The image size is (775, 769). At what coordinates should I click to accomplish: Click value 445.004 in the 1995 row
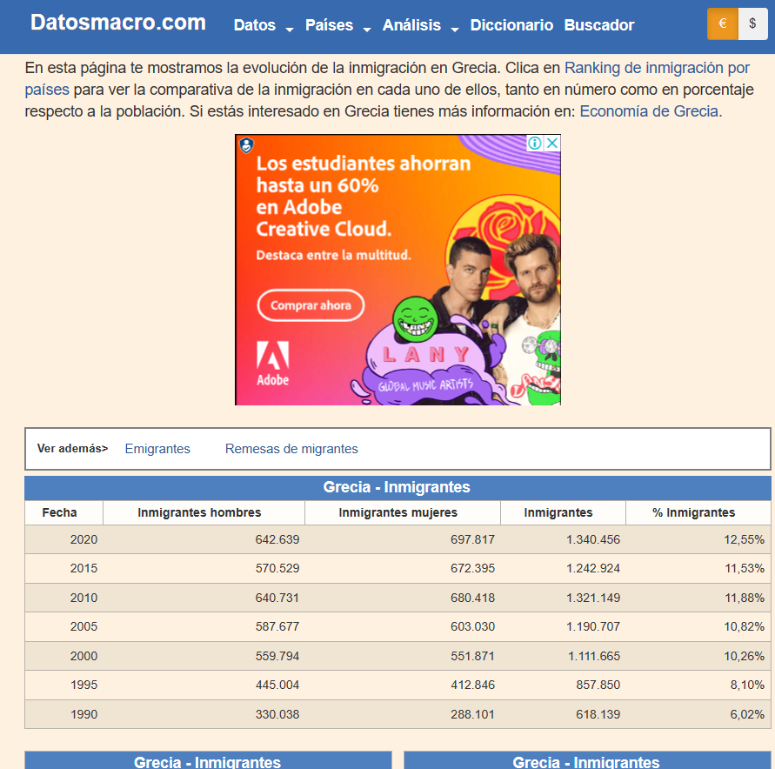277,685
